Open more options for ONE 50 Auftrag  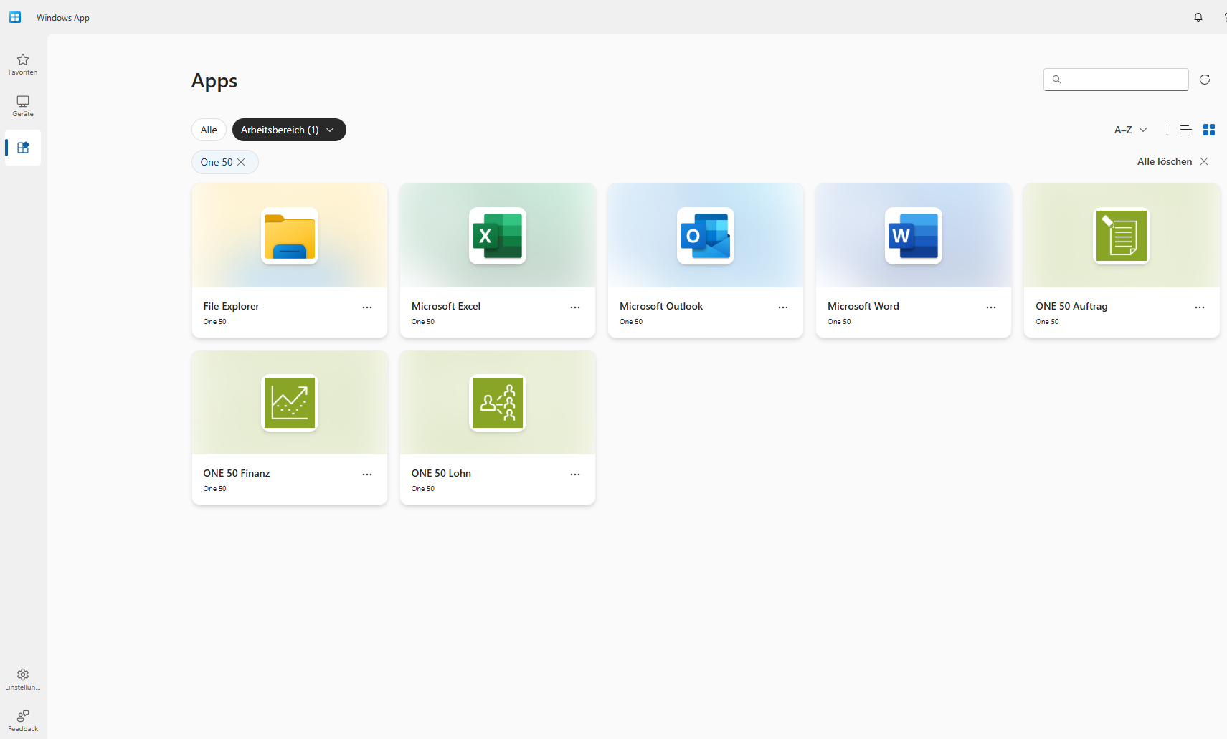[x=1200, y=307]
